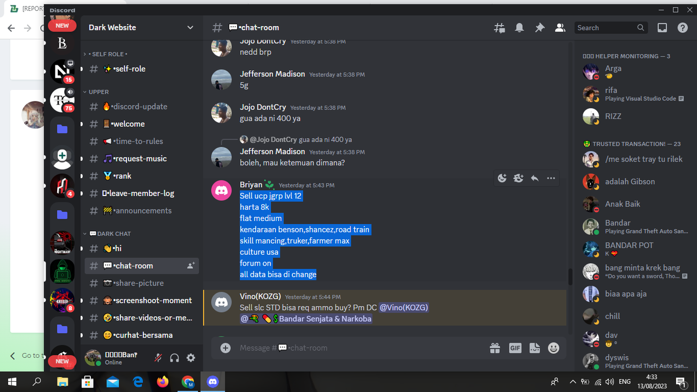697x392 pixels.
Task: Collapse the DARK CHAT category
Action: [107, 234]
